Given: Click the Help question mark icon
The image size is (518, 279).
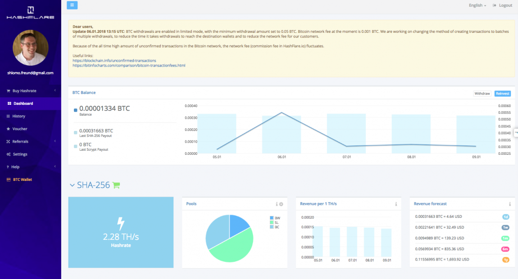Looking at the screenshot, I should (x=8, y=167).
